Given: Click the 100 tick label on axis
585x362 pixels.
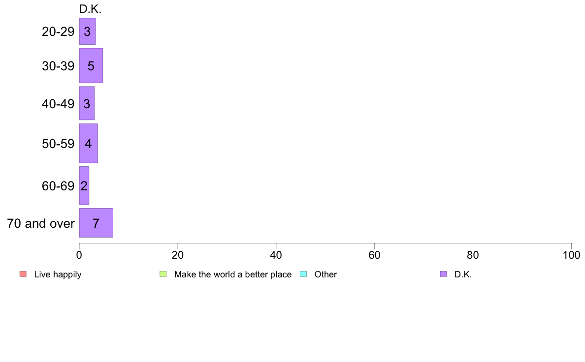Looking at the screenshot, I should 571,255.
